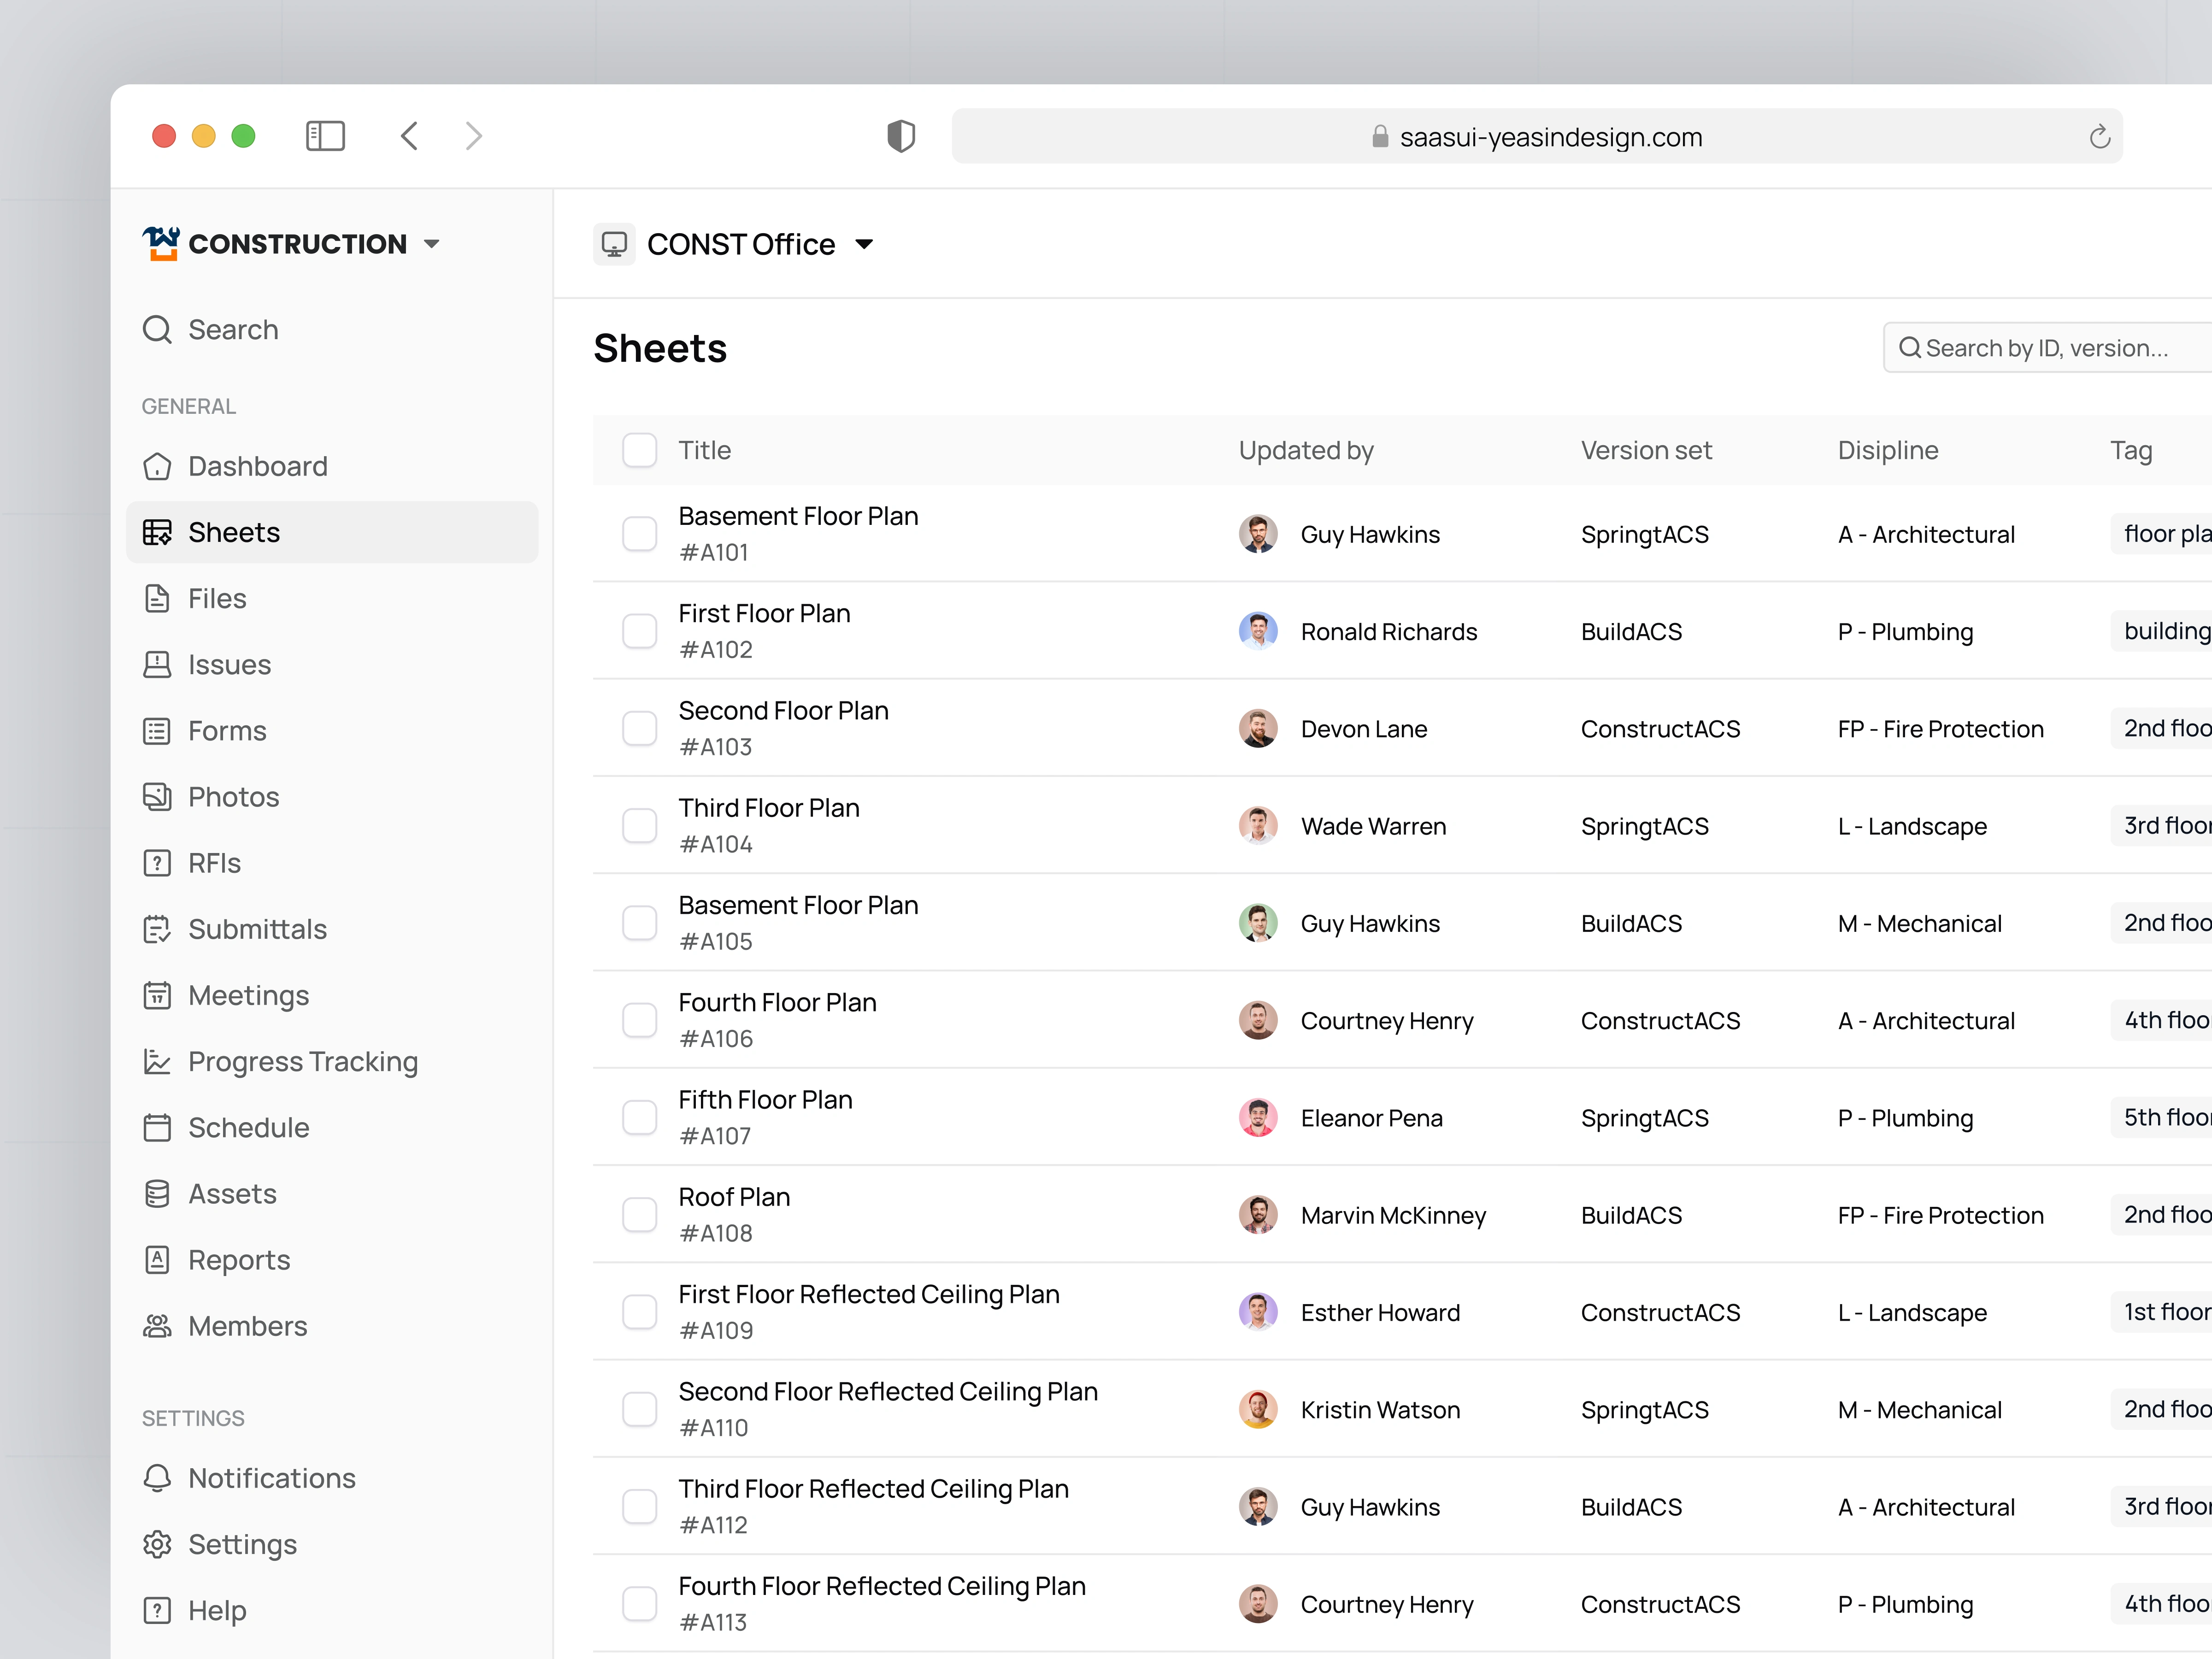Click the Assets database icon
Image resolution: width=2212 pixels, height=1659 pixels.
coord(157,1193)
